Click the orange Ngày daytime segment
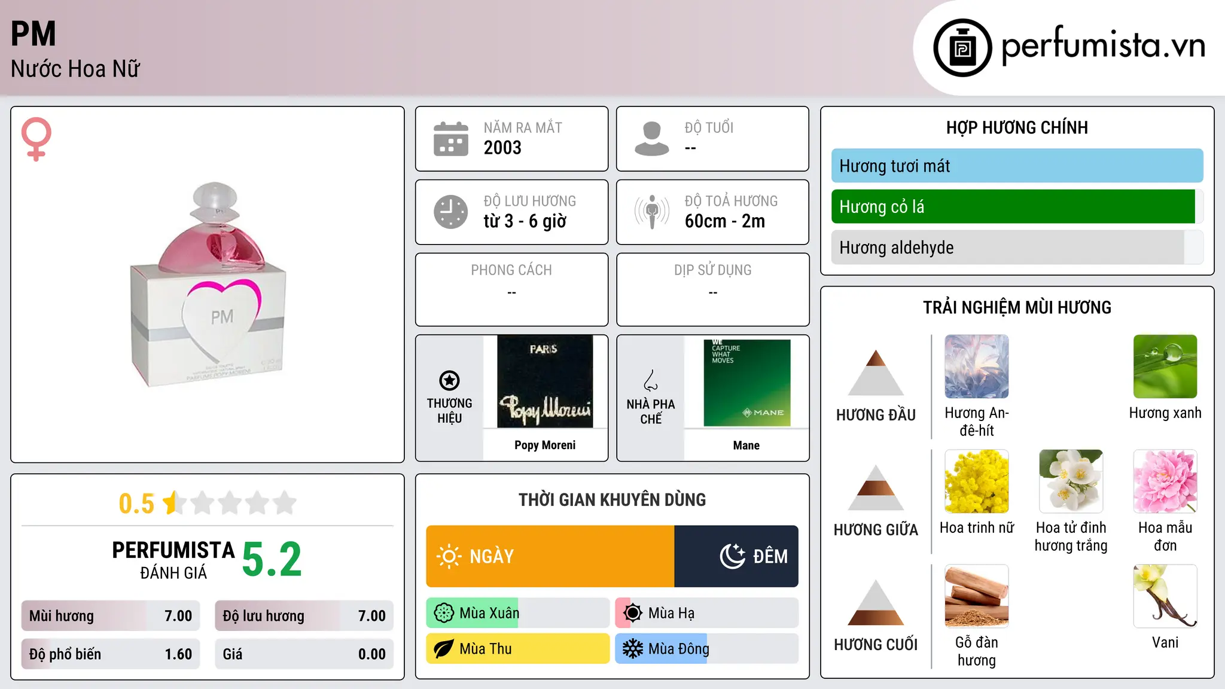 [550, 556]
